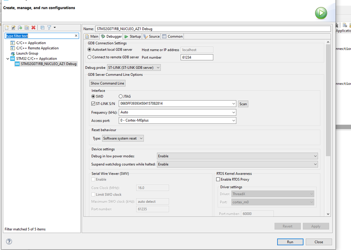Click the Duplicate launch configuration icon

27,27
